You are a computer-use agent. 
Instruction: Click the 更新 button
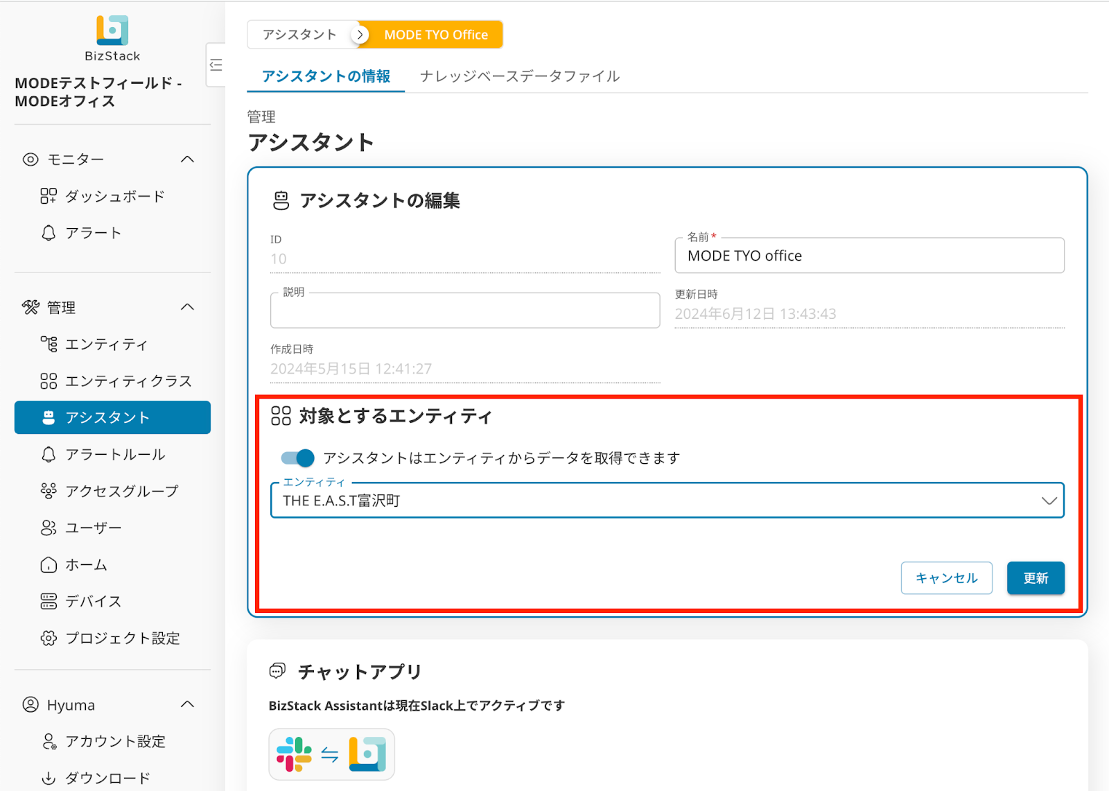click(1035, 578)
